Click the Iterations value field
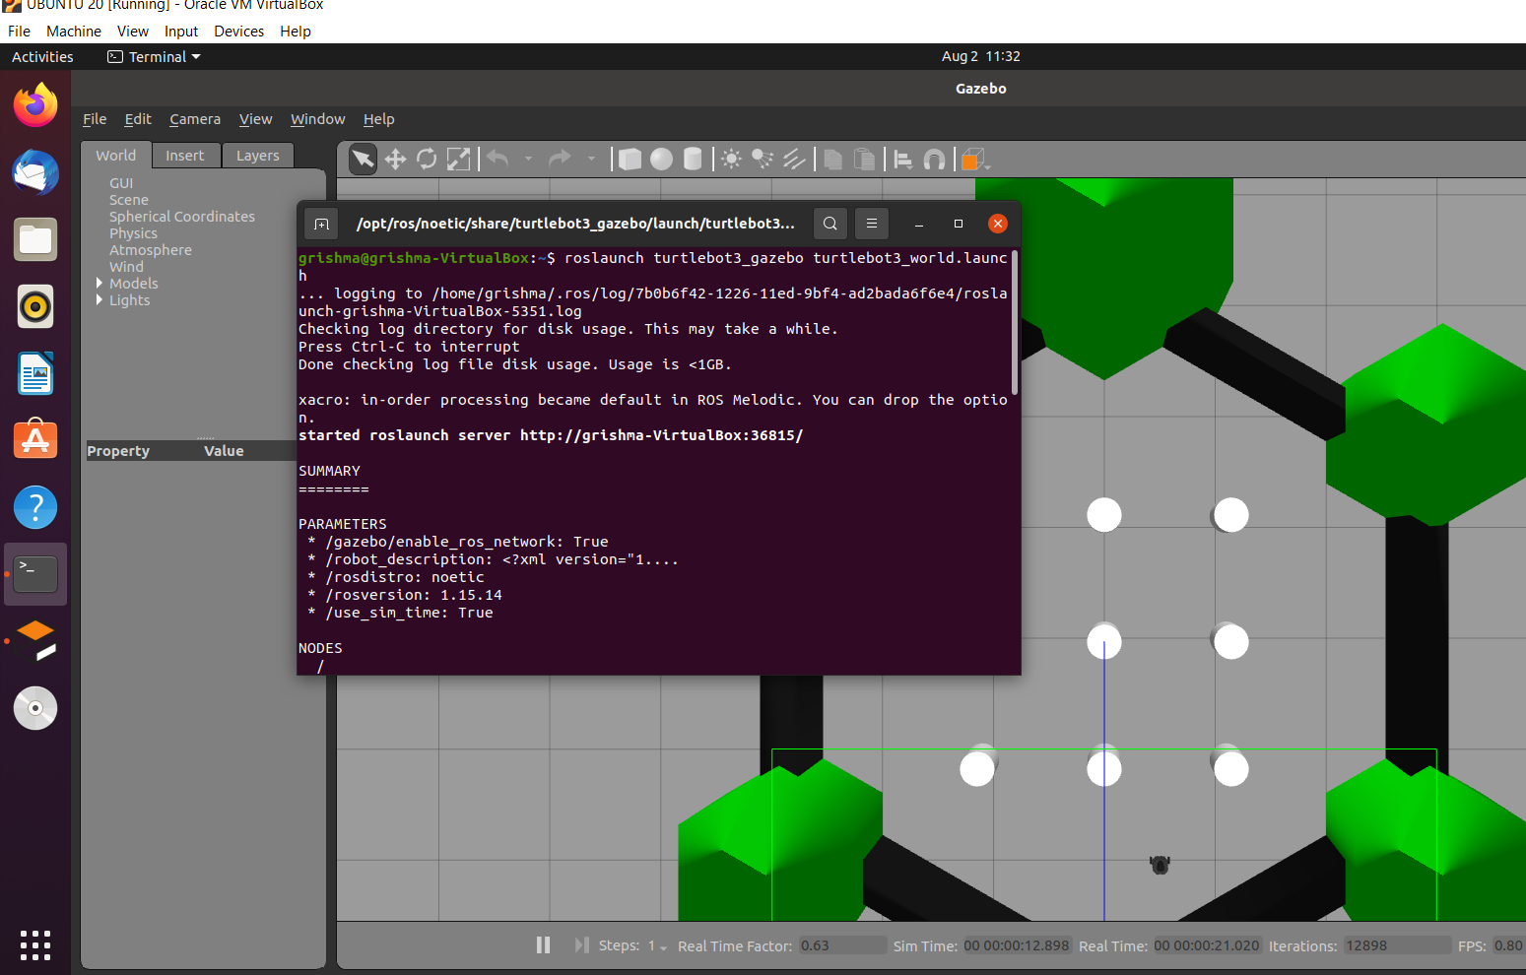 point(1397,945)
